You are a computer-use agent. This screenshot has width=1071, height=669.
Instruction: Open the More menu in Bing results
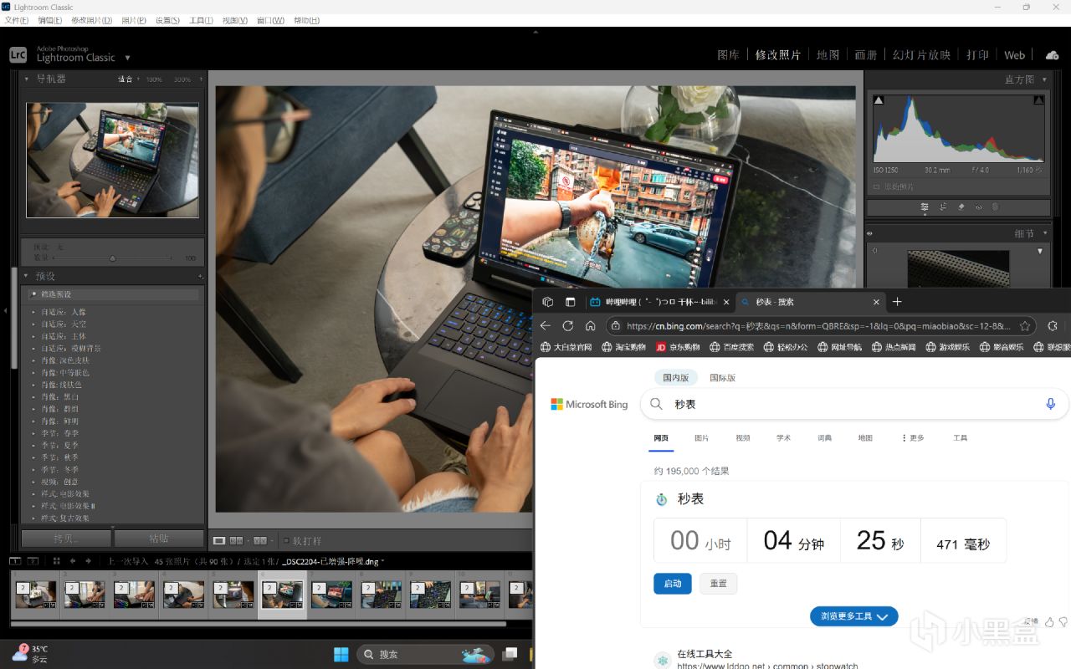[913, 438]
